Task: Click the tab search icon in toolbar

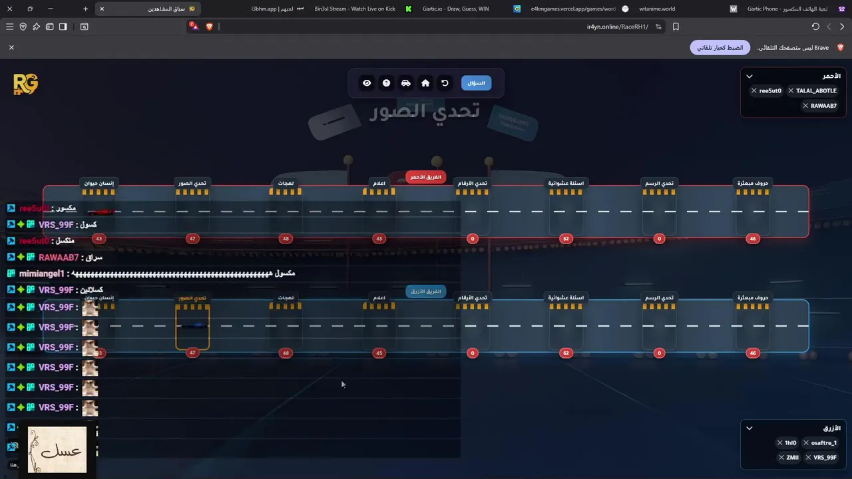Action: coord(84,27)
